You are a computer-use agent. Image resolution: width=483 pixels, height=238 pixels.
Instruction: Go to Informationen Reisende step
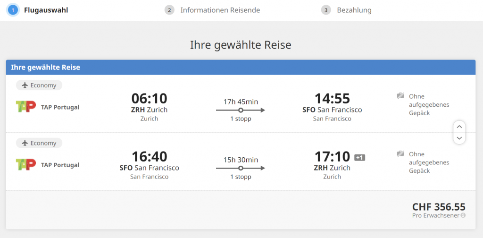click(x=220, y=10)
